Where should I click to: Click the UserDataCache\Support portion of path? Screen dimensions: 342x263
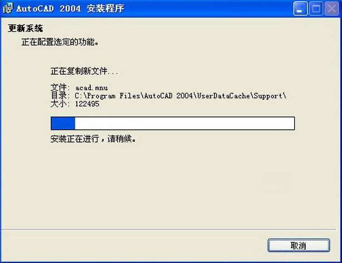coord(240,96)
